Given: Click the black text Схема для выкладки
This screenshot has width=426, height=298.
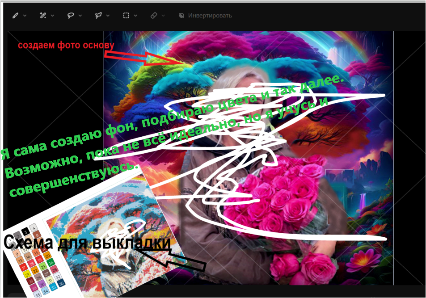Looking at the screenshot, I should point(87,243).
